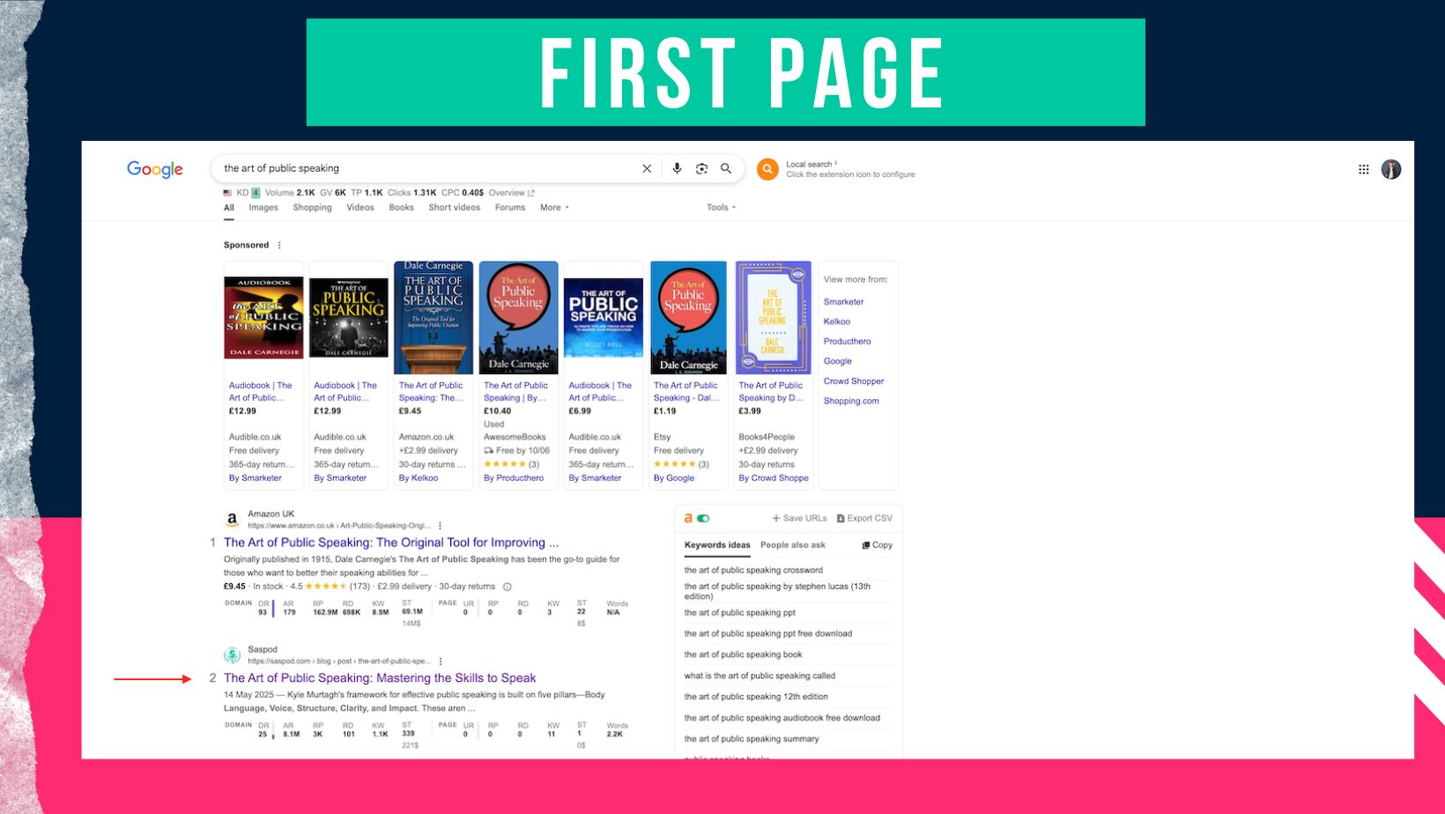Open 'Mastering the Skills to Speak' result
This screenshot has width=1445, height=814.
tap(380, 678)
